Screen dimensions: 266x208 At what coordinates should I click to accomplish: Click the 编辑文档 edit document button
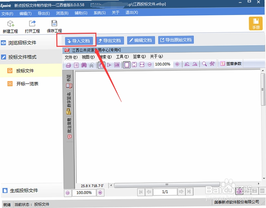[x=141, y=40]
